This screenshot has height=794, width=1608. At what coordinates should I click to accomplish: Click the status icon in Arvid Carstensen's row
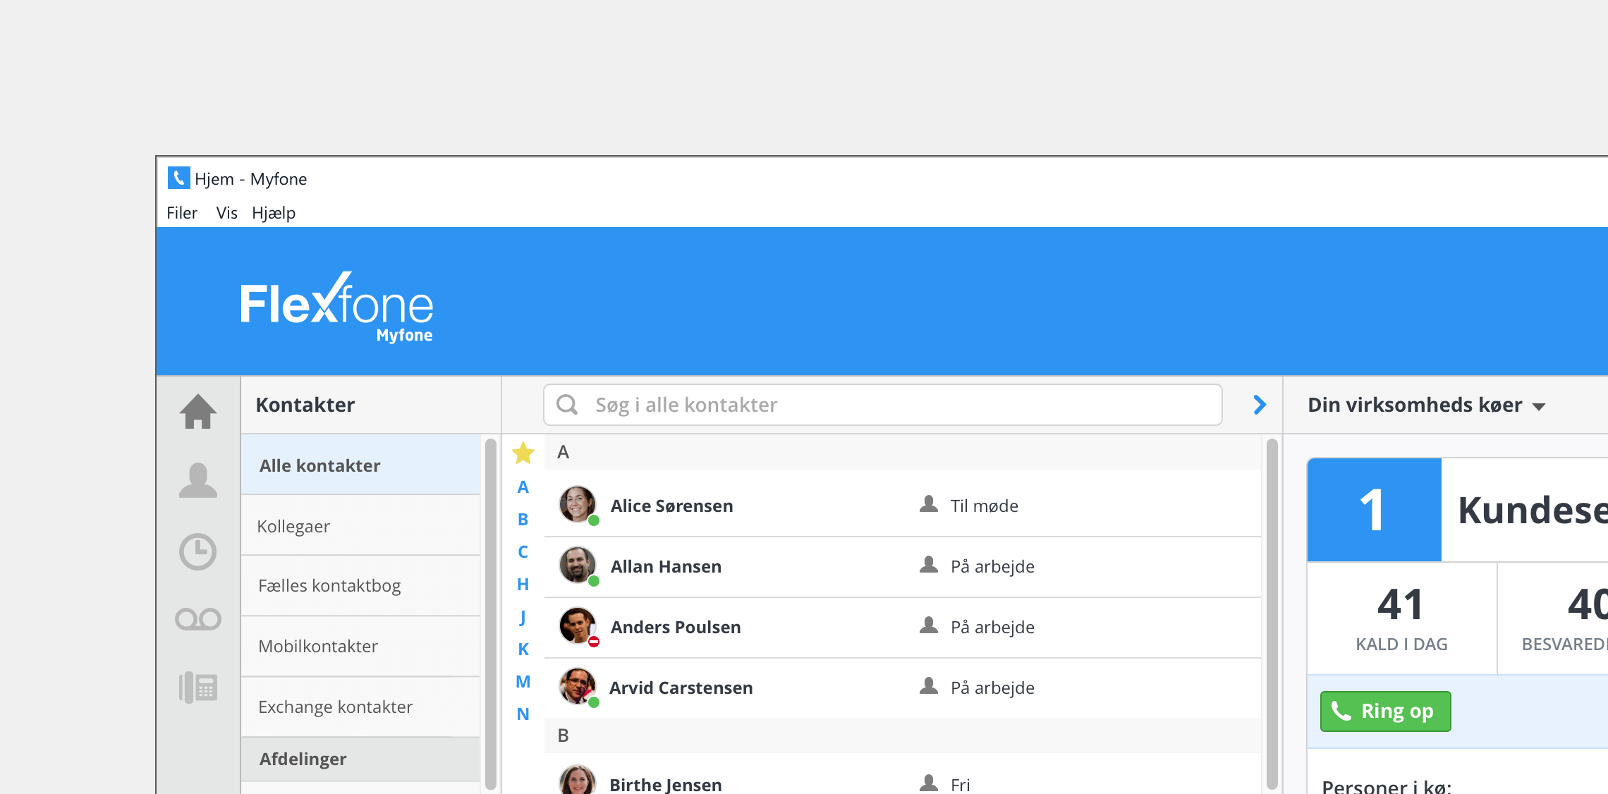(x=929, y=686)
